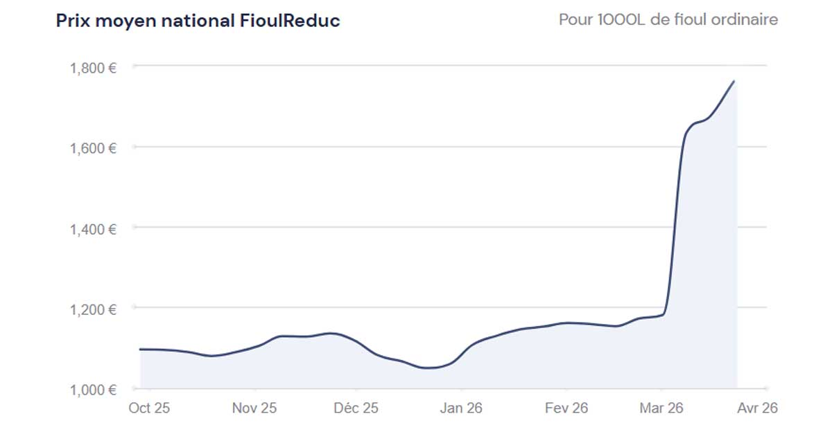Click the curve's lowest dip before Jan 26
Viewport: 832px width, 434px height.
coord(428,368)
